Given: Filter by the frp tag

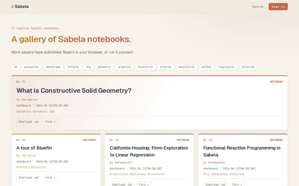Looking at the screenshot, I should [x=88, y=67].
